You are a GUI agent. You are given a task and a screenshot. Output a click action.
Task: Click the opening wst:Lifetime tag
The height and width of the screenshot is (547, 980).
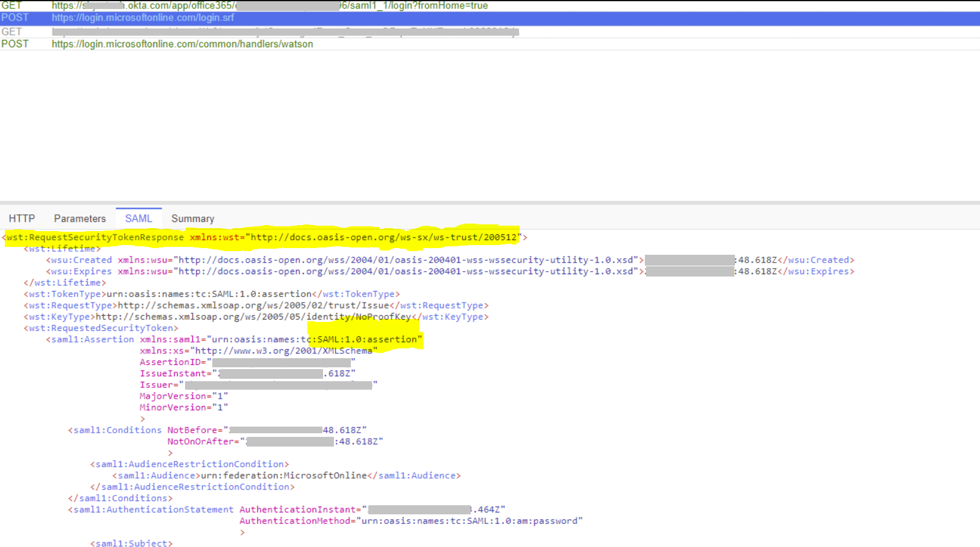[x=62, y=249]
